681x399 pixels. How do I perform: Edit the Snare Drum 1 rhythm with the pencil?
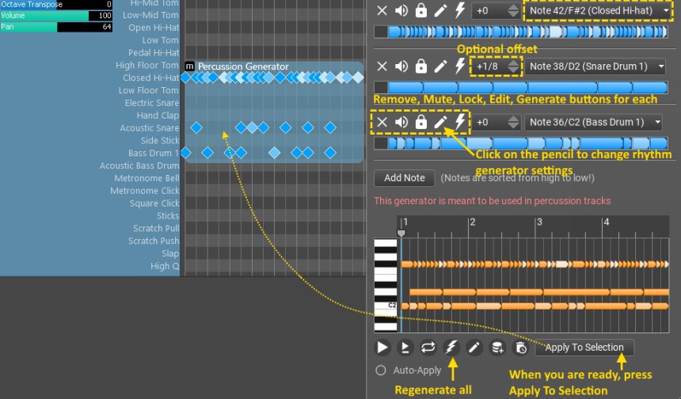(x=440, y=66)
